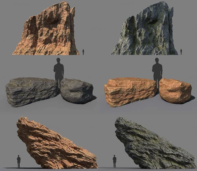The width and height of the screenshot is (197, 171).
Task: Click the narrow spire on orange cliff
Action: point(72,17)
